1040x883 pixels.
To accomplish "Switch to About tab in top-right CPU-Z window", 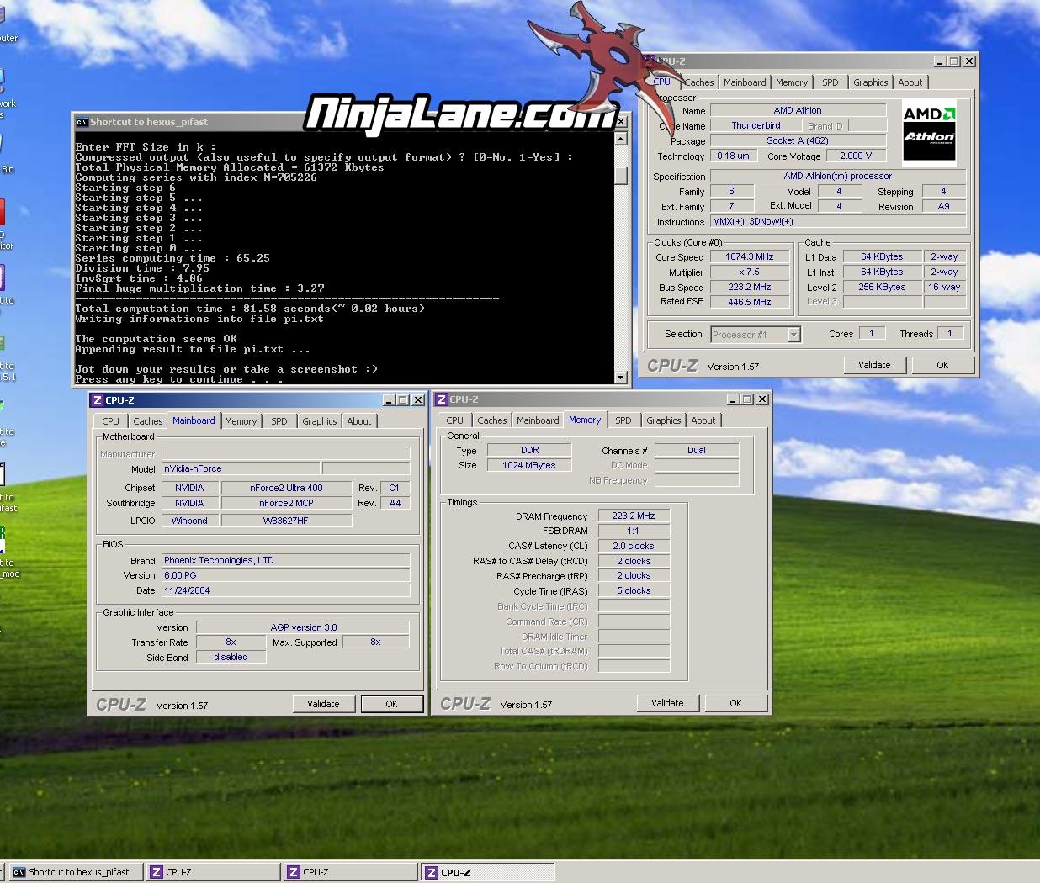I will point(910,82).
